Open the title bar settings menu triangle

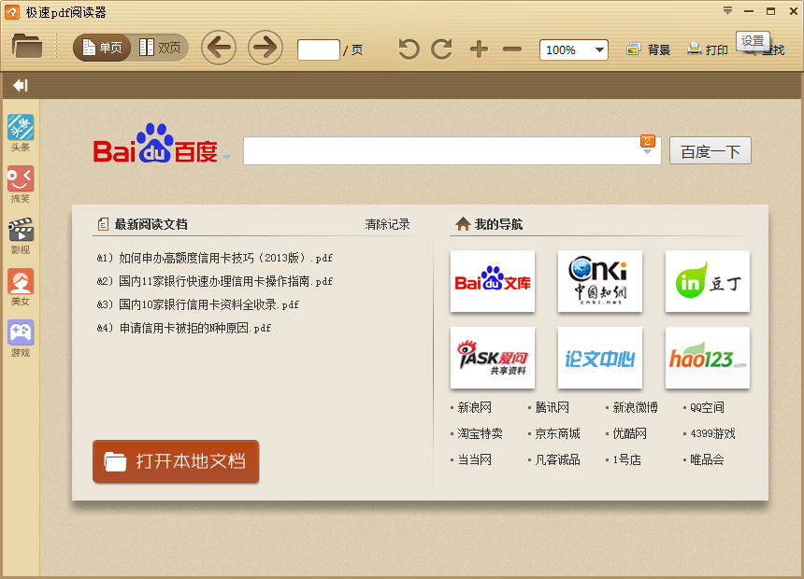coord(727,11)
